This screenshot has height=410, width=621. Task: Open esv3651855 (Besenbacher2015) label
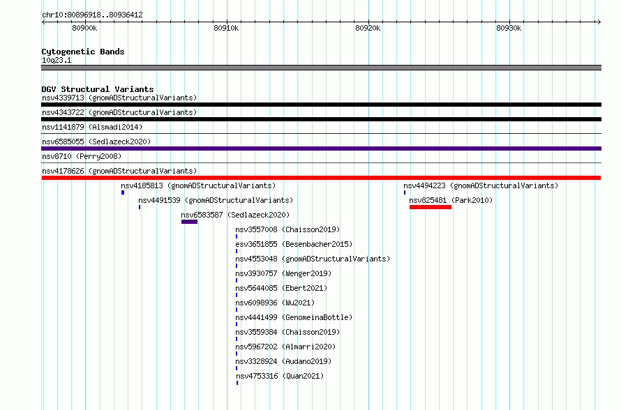point(294,244)
